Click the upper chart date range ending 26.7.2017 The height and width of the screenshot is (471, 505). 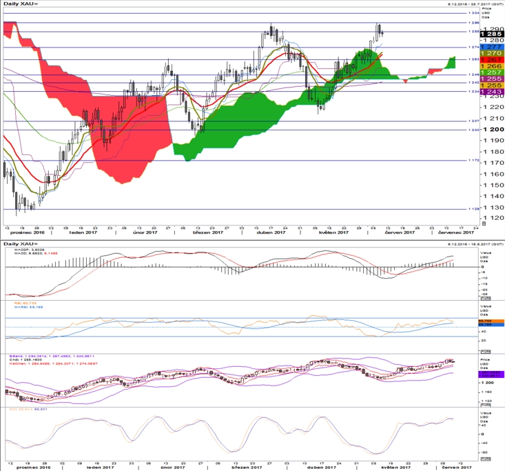[x=475, y=4]
